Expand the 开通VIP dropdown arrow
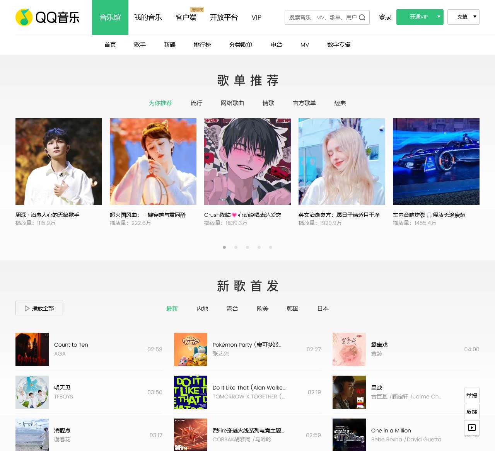 (437, 17)
